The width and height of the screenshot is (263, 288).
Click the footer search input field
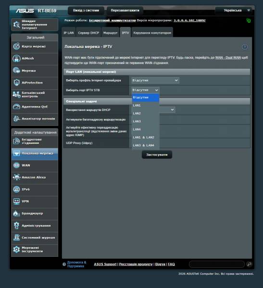pyautogui.click(x=217, y=264)
